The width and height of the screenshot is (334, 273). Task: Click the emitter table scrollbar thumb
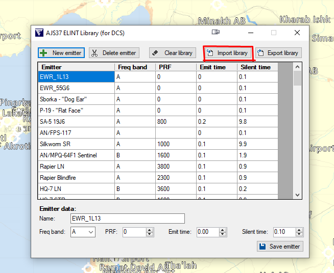pos(297,78)
